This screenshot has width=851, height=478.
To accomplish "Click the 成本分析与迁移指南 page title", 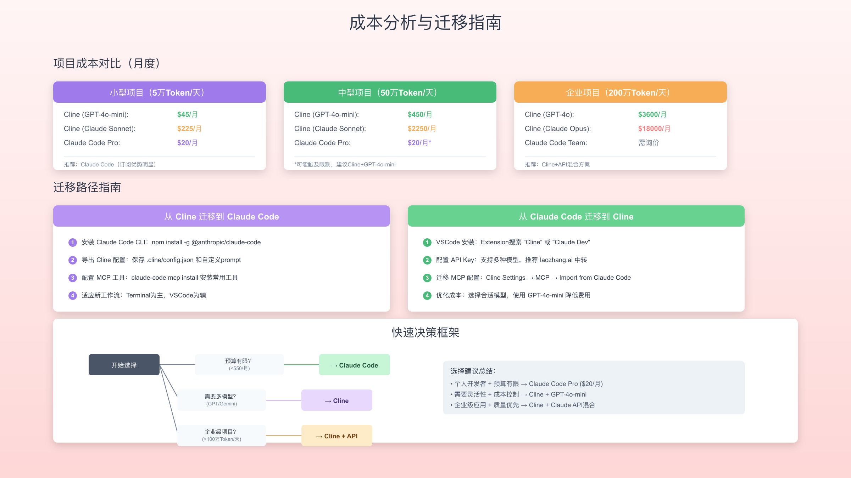I will coord(425,23).
